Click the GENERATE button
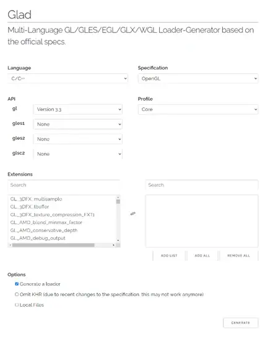The height and width of the screenshot is (339, 260). 241,323
